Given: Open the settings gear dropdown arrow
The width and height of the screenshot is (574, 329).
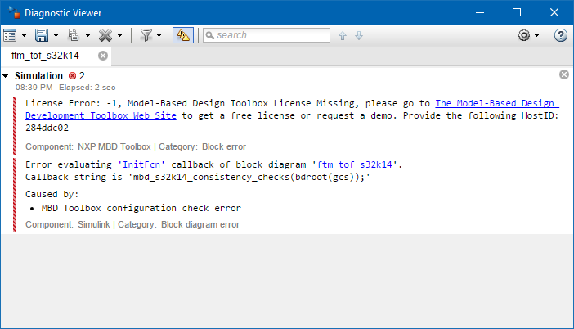Looking at the screenshot, I should [x=536, y=35].
